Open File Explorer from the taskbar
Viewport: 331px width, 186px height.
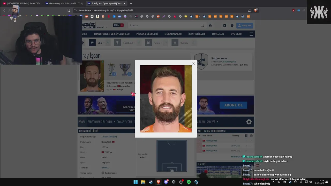click(143, 182)
